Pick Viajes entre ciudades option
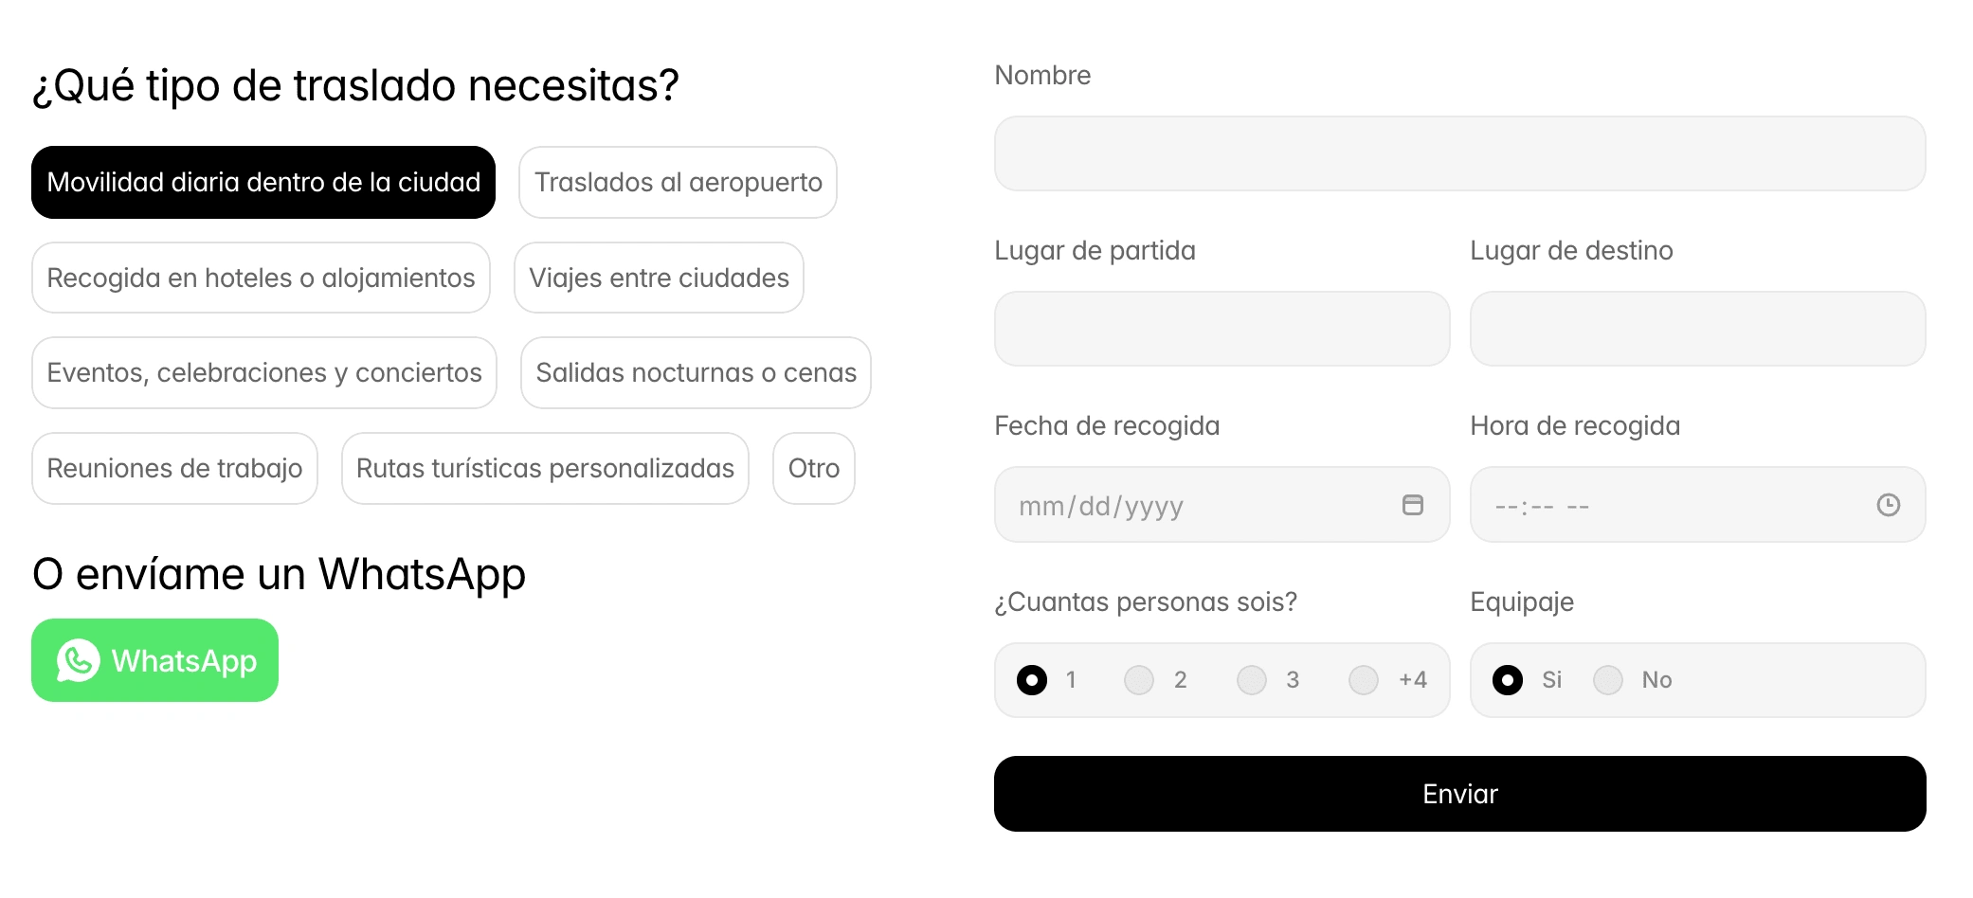The width and height of the screenshot is (1973, 898). (659, 278)
